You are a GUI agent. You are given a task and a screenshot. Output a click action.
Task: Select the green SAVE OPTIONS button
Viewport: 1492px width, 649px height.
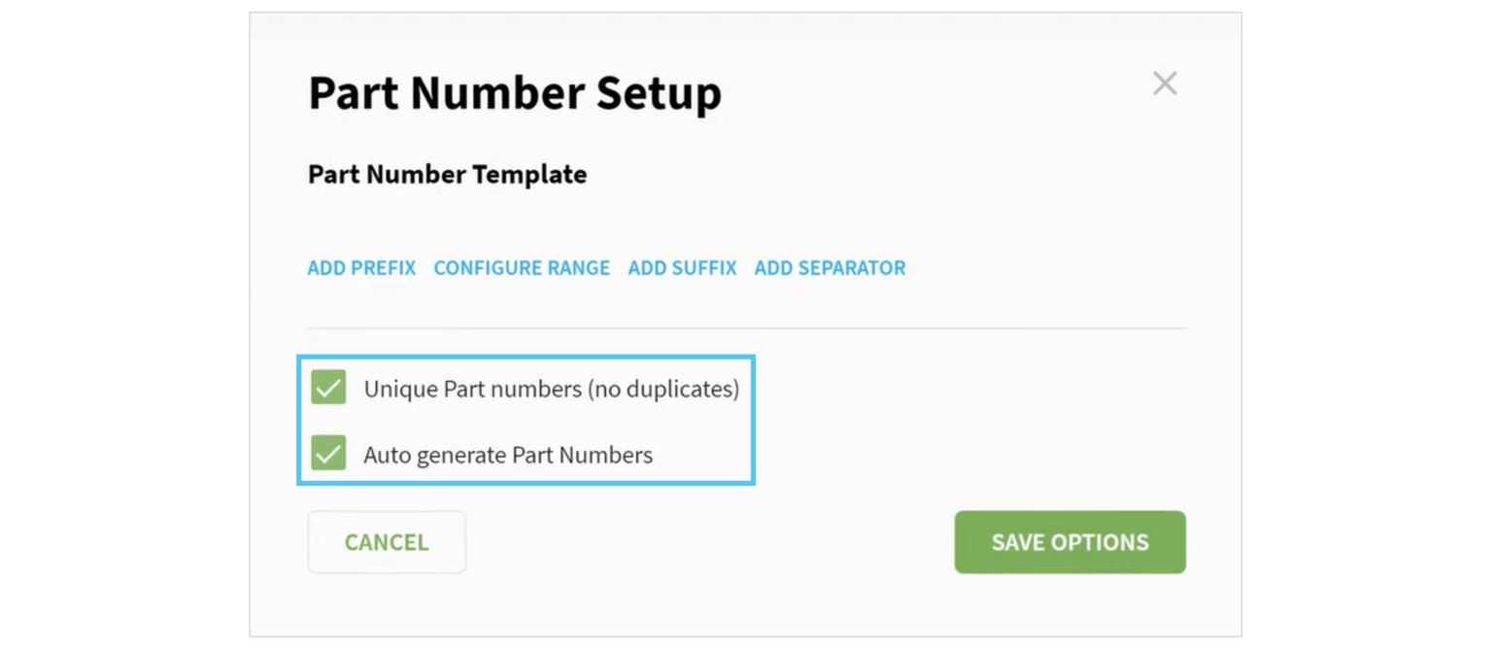(1069, 542)
